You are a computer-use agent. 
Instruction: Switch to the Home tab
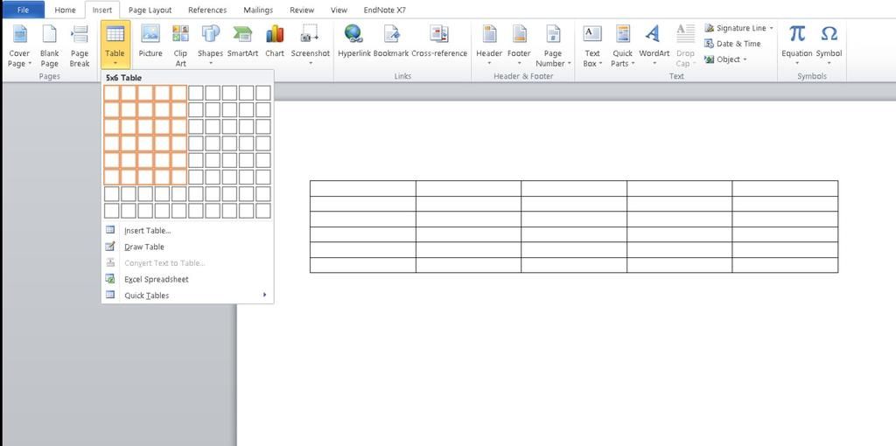pos(65,10)
